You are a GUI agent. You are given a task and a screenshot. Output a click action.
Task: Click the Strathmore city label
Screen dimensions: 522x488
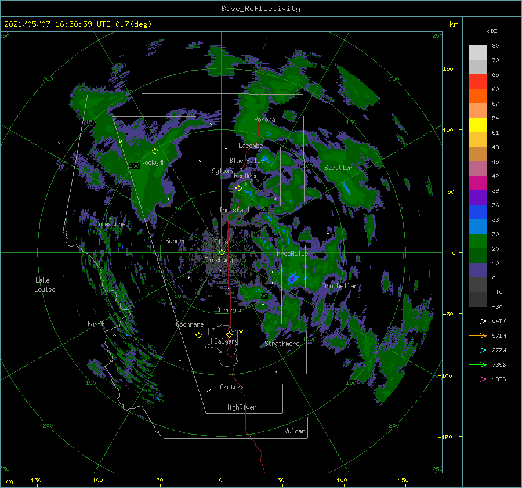click(x=282, y=344)
